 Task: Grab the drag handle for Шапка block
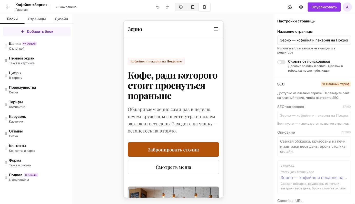click(x=6, y=46)
